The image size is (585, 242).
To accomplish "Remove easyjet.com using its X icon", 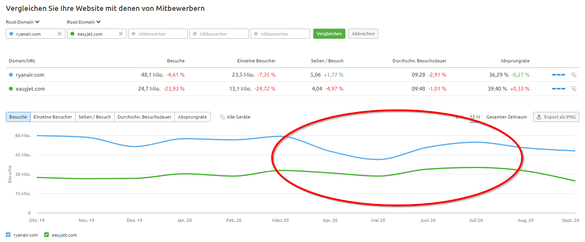I will (x=121, y=33).
